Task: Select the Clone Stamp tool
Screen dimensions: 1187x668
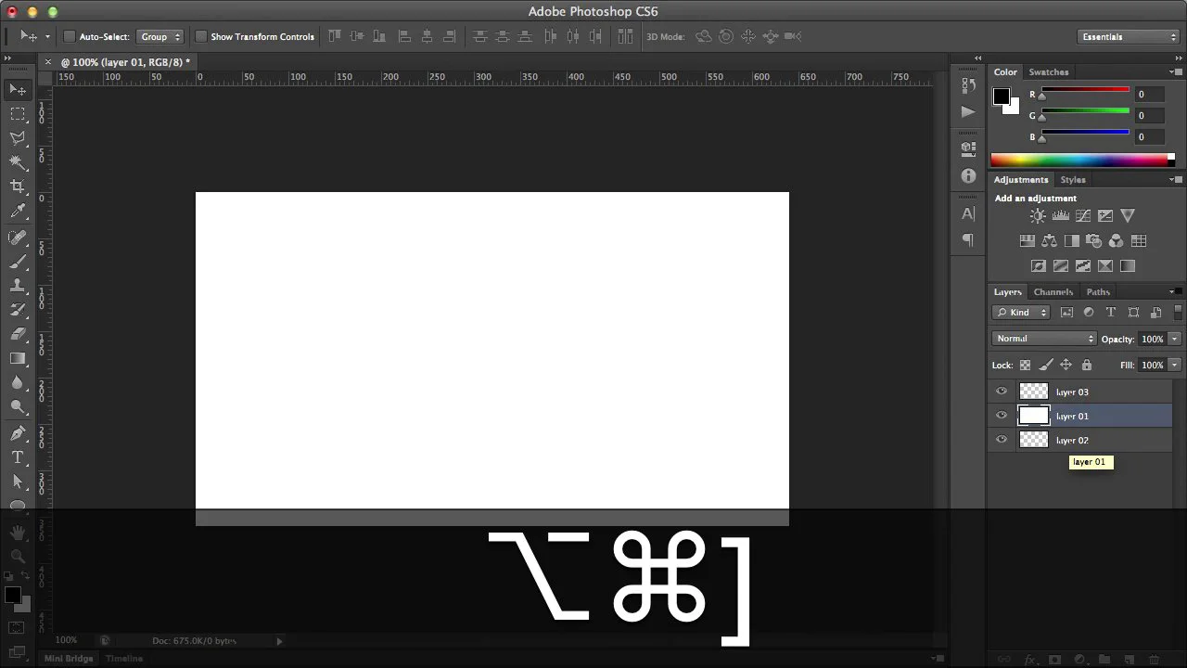Action: 18,286
